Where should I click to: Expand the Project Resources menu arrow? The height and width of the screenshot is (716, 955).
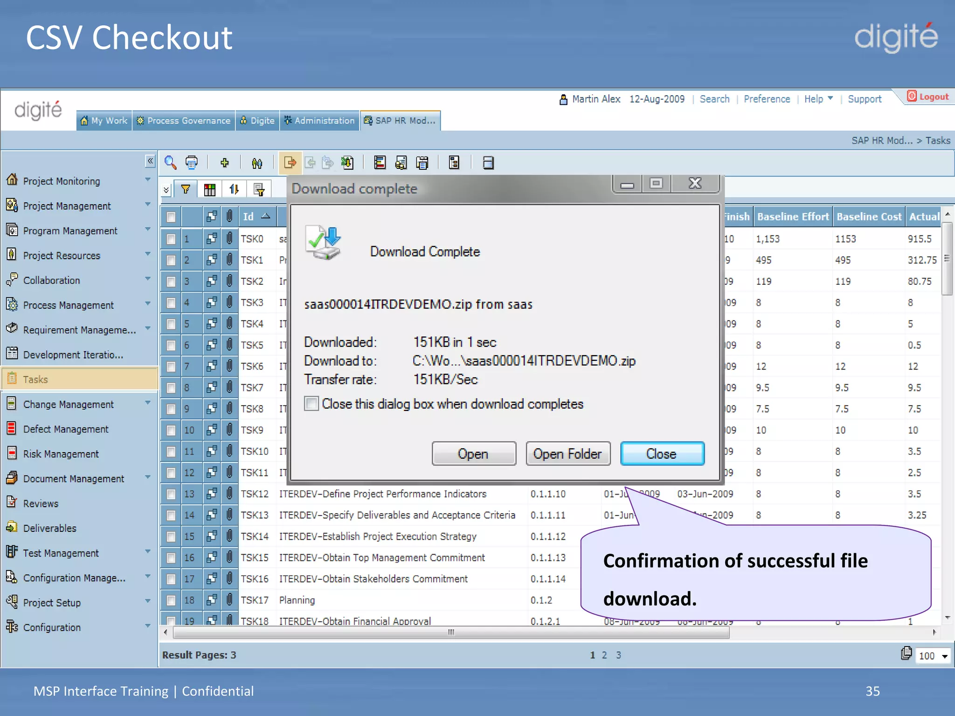[148, 254]
